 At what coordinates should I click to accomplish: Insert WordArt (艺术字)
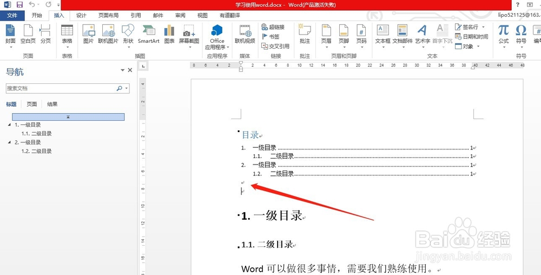point(423,35)
